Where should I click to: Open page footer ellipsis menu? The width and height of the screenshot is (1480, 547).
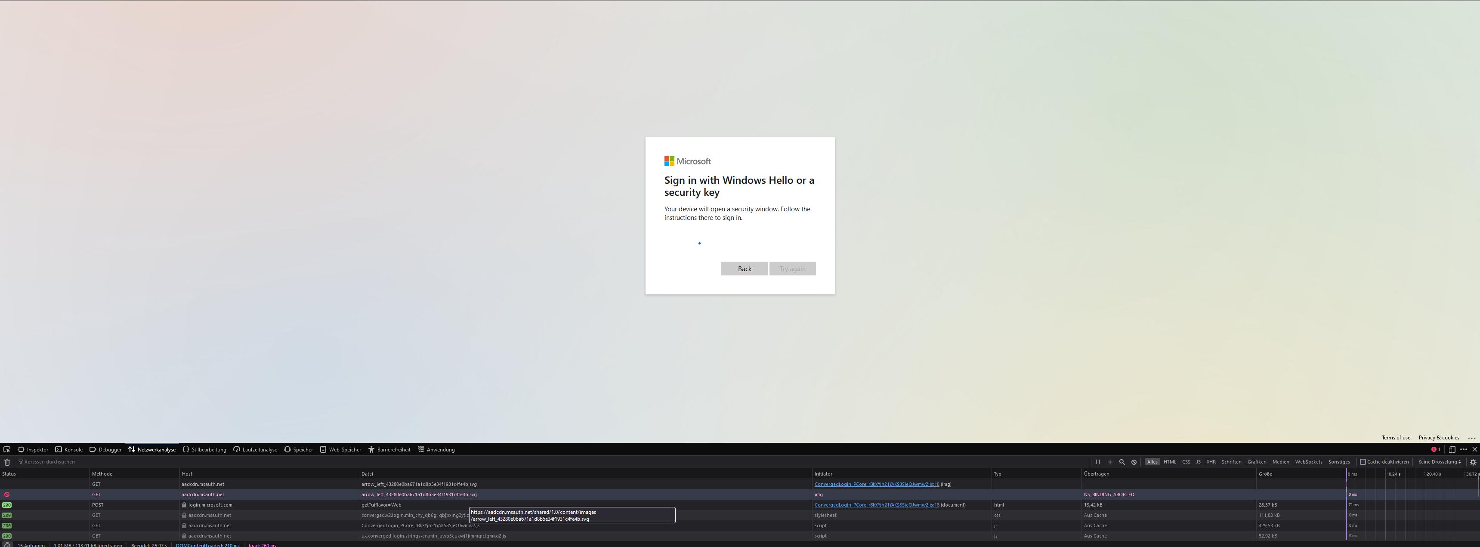1471,438
